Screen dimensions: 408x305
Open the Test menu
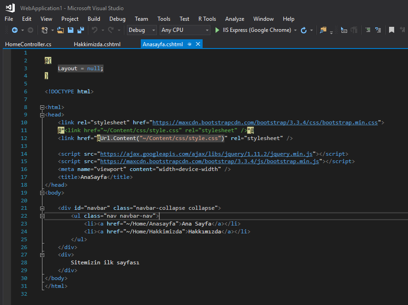[x=185, y=19]
